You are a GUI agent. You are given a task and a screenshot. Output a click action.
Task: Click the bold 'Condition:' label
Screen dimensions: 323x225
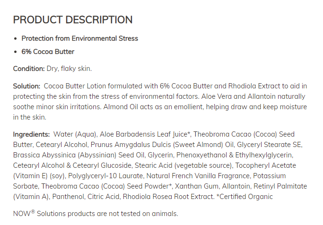click(29, 69)
